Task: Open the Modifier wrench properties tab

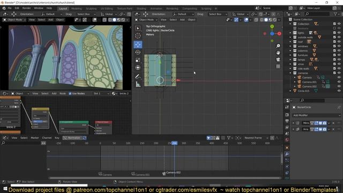Action: click(287, 154)
